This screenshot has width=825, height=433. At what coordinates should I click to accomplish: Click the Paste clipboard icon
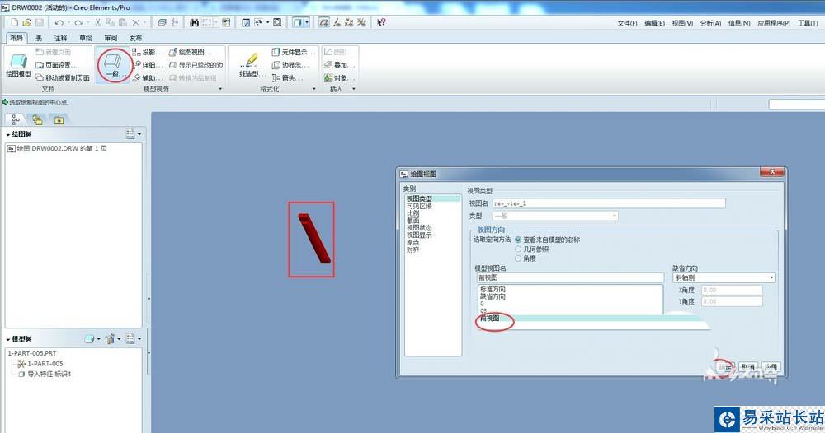point(123,22)
